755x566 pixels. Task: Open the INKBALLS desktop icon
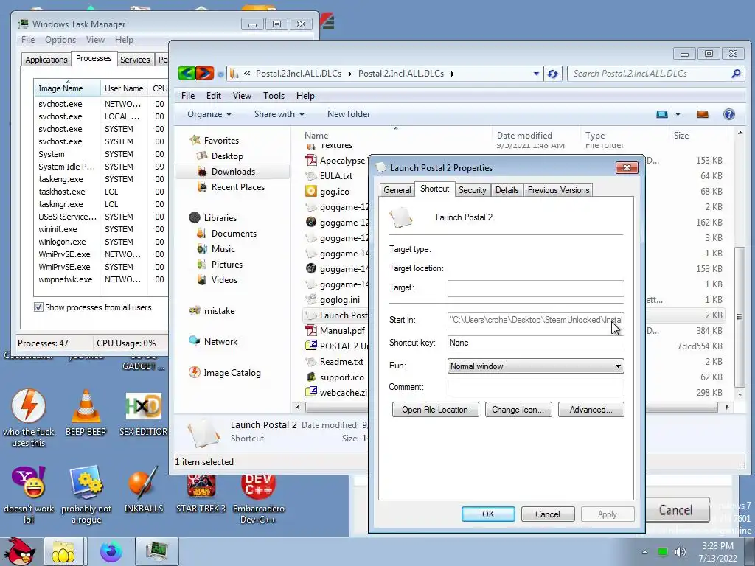click(144, 489)
